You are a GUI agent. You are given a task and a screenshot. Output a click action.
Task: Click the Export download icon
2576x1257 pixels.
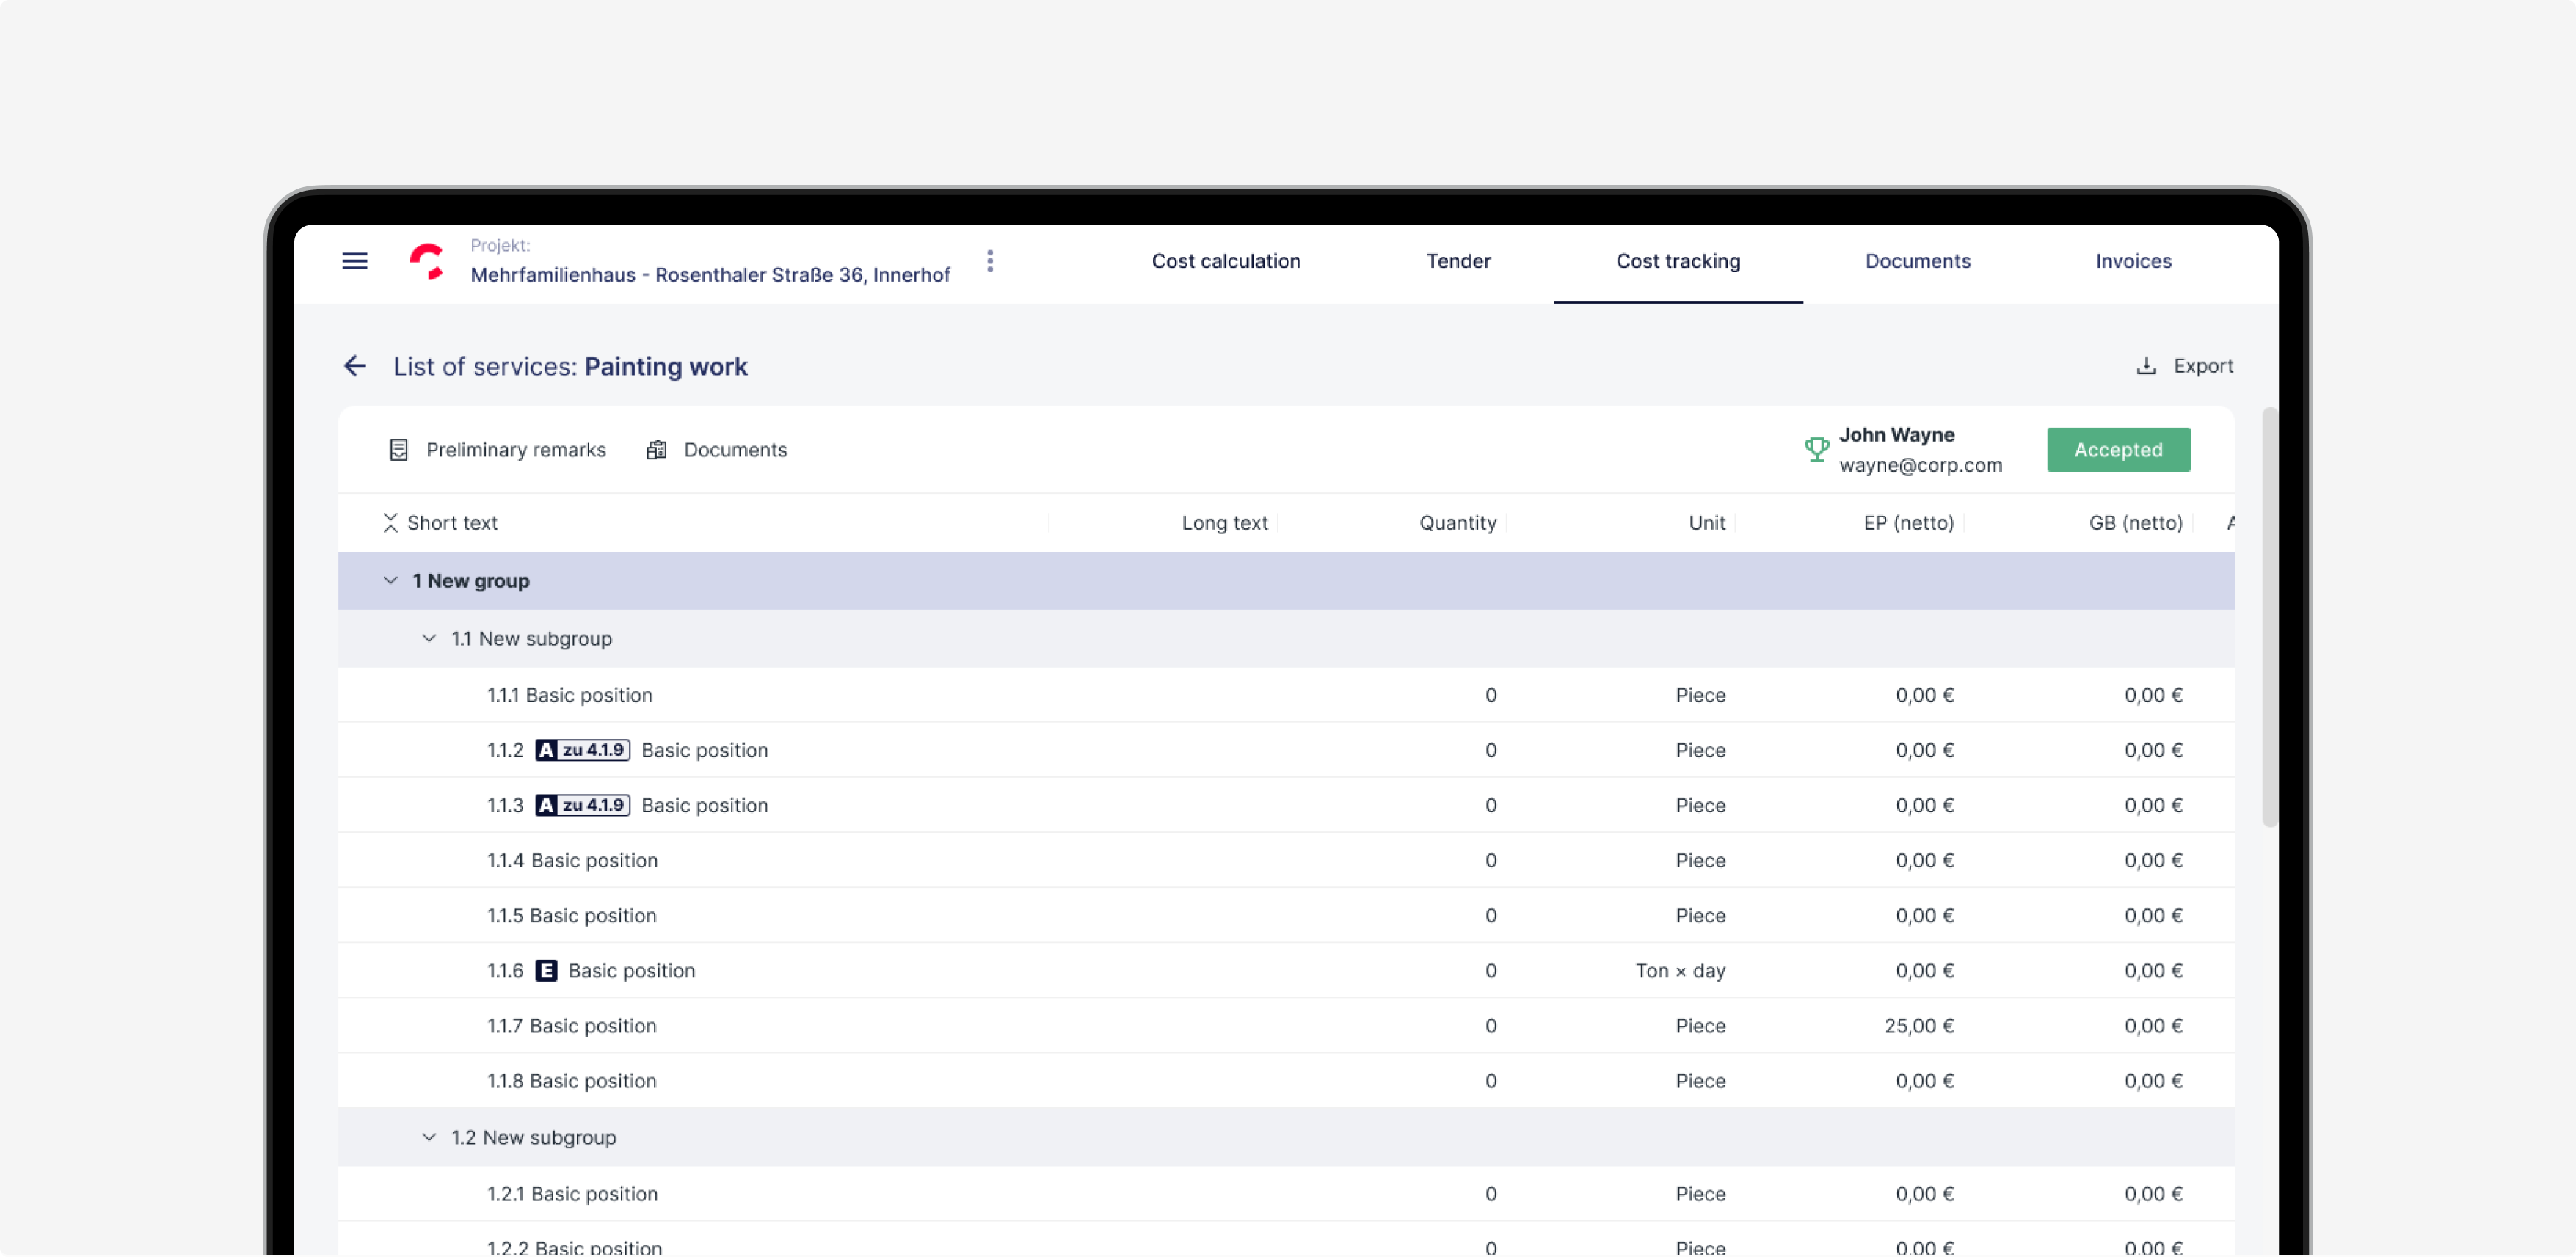[x=2146, y=366]
